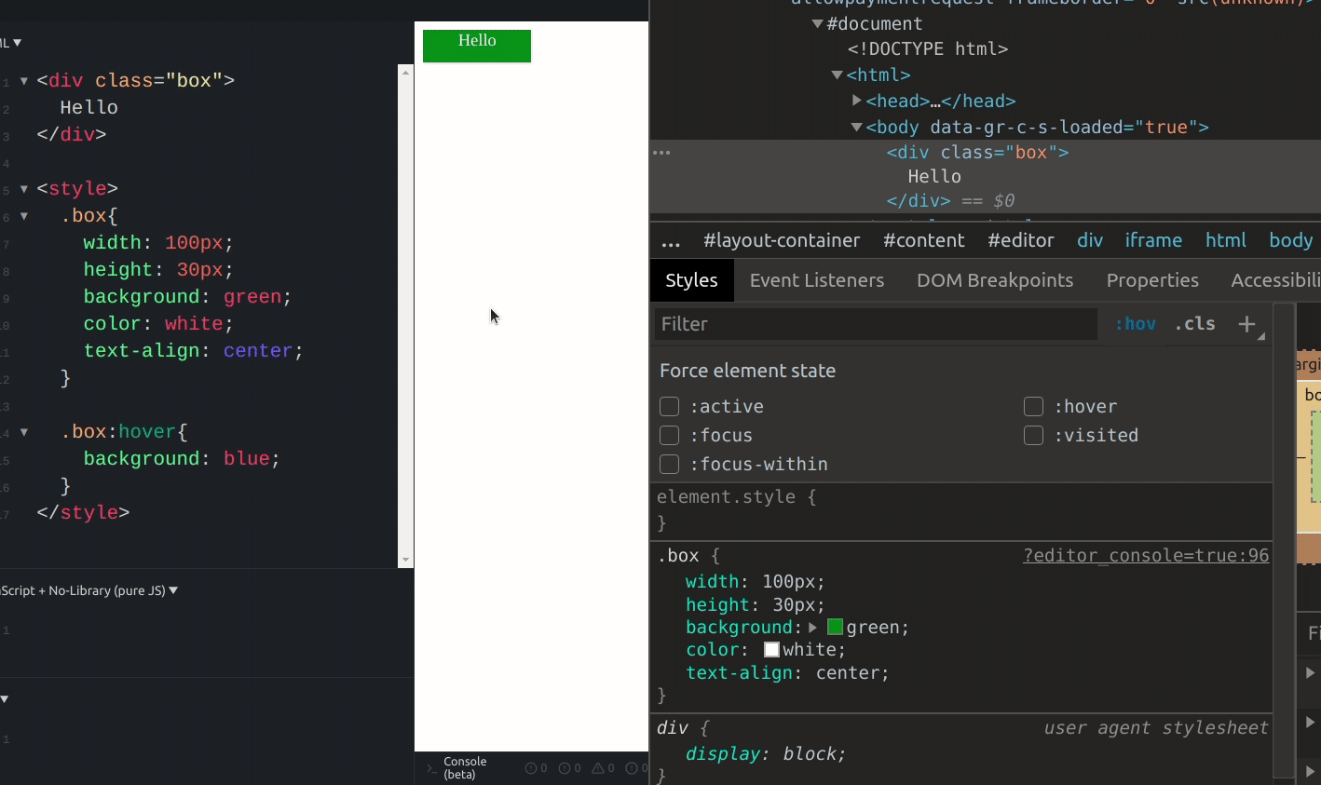Open the JavaScript No-Library language dropdown

(89, 590)
